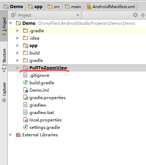Click the app breadcrumb in navigation bar

pos(35,7)
